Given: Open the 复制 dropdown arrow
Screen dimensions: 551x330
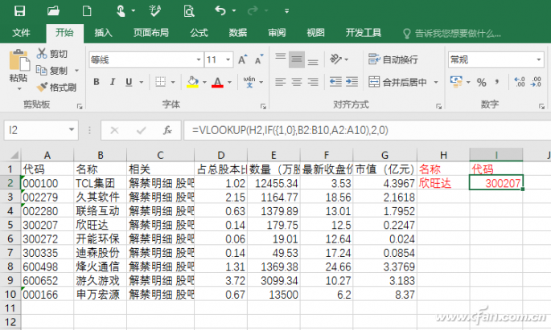Looking at the screenshot, I should 76,71.
